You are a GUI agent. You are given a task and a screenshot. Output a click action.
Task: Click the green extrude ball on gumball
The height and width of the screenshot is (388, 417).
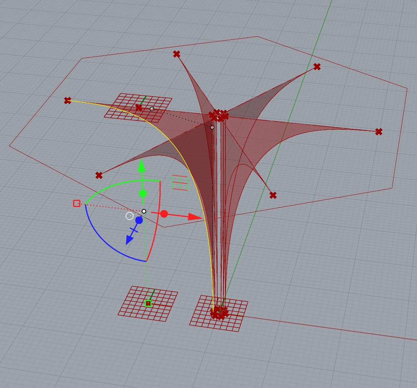143,193
